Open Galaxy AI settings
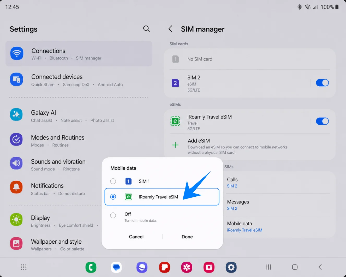This screenshot has width=346, height=277. click(x=79, y=116)
